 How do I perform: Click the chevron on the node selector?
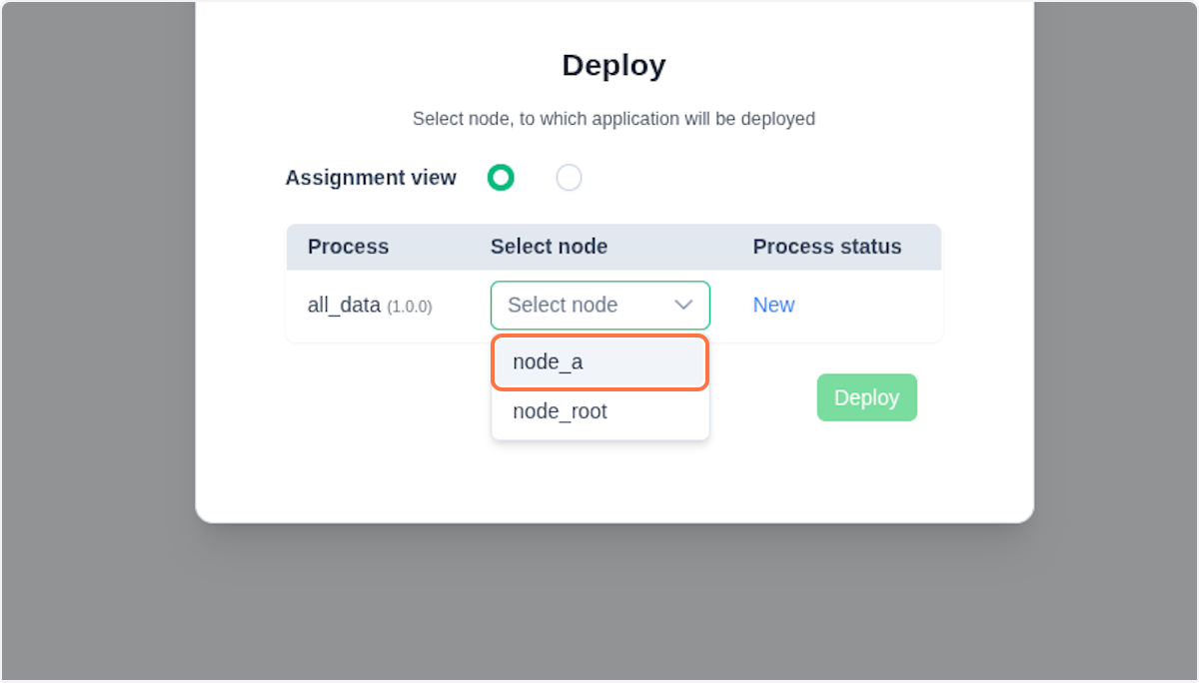[683, 305]
